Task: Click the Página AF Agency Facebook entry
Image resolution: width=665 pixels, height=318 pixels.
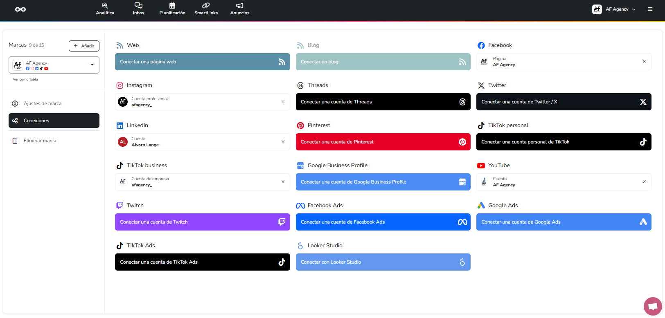Action: click(564, 62)
